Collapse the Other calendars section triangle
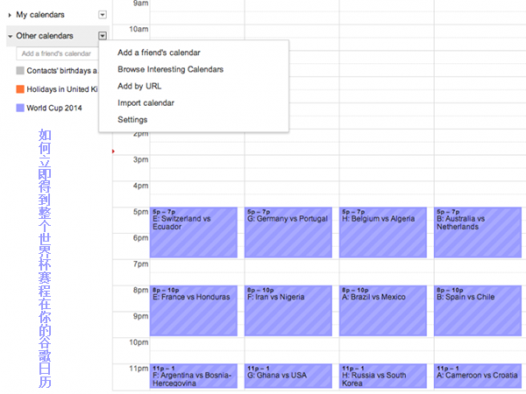The width and height of the screenshot is (526, 394). pyautogui.click(x=10, y=36)
